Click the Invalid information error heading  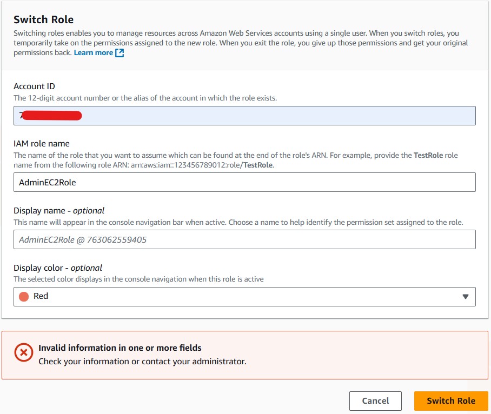click(x=120, y=348)
